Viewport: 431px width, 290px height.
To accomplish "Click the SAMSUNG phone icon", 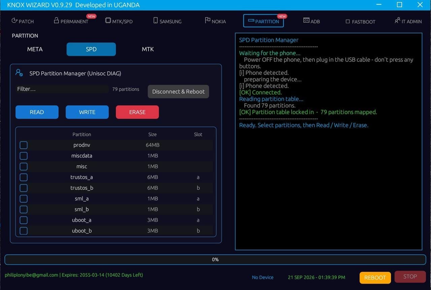I will click(x=156, y=20).
